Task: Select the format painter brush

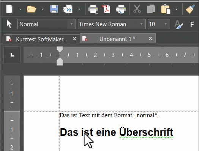Action: pyautogui.click(x=190, y=9)
